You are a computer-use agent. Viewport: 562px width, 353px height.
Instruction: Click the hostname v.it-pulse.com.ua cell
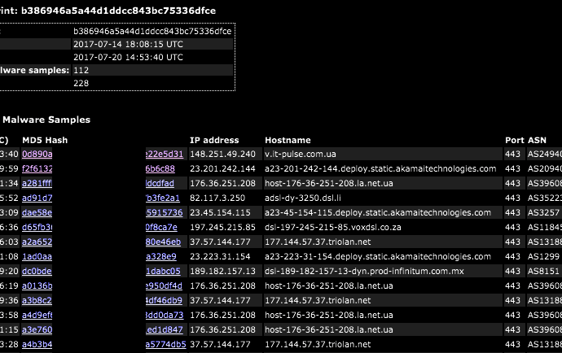click(383, 154)
